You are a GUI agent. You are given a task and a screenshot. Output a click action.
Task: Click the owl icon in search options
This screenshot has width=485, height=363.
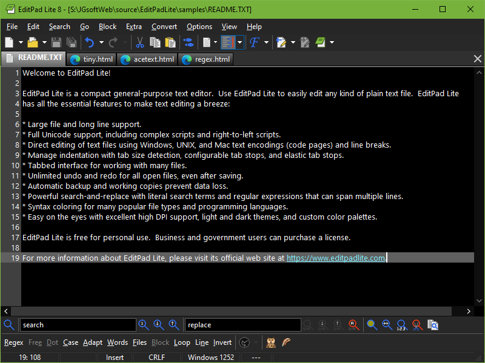point(271,342)
